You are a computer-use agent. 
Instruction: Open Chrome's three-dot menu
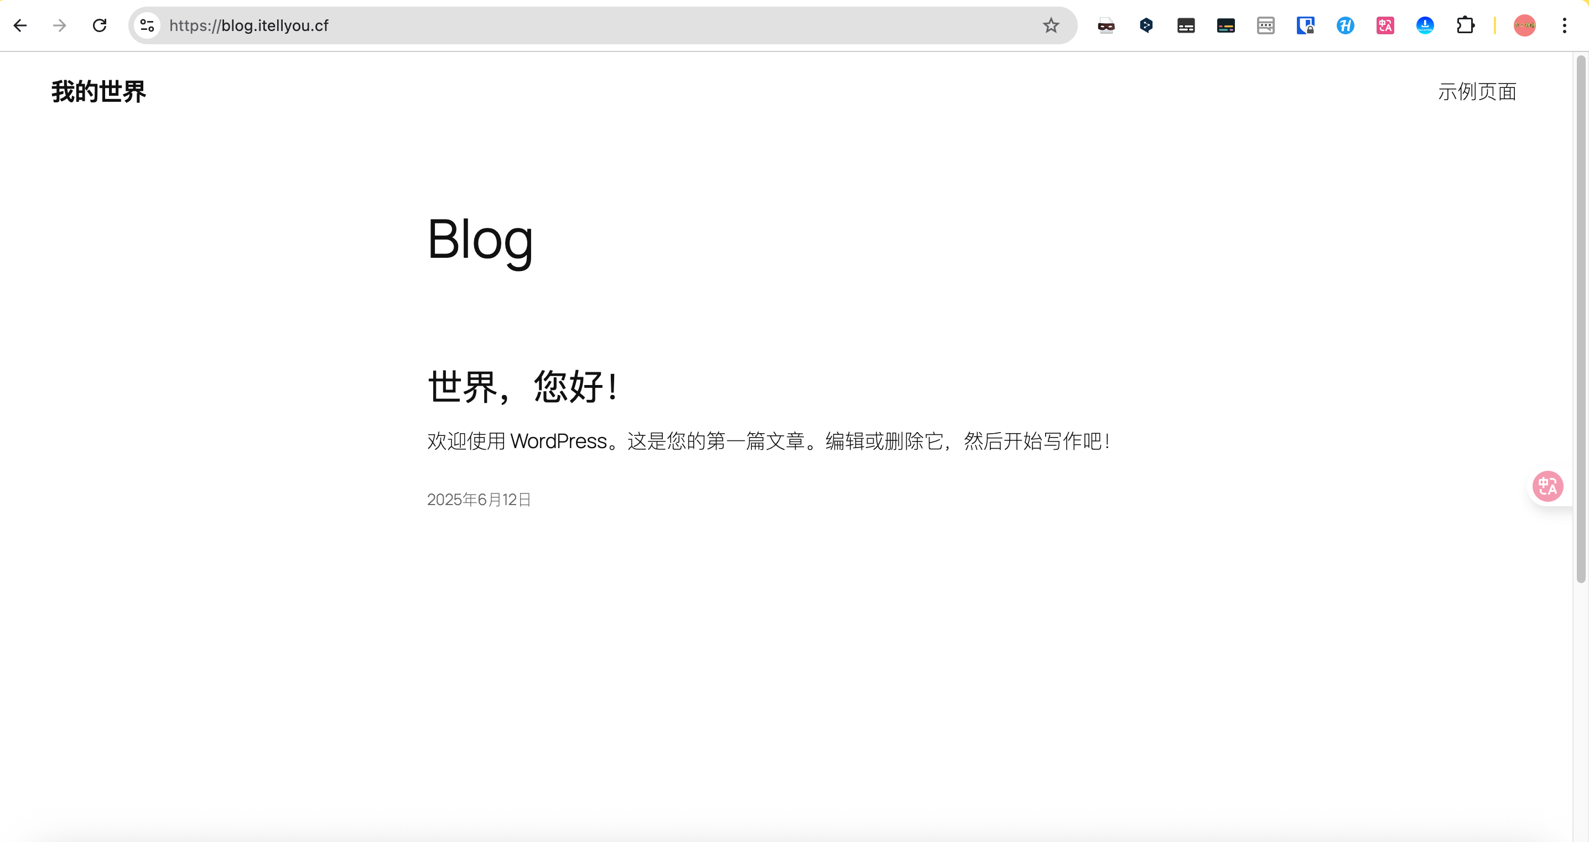[x=1565, y=25]
